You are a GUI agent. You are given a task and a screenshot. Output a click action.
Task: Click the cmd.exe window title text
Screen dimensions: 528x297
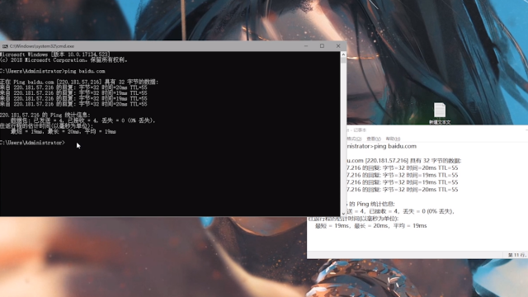tap(42, 46)
